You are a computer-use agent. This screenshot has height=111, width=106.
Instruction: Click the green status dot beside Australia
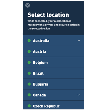[29, 41]
